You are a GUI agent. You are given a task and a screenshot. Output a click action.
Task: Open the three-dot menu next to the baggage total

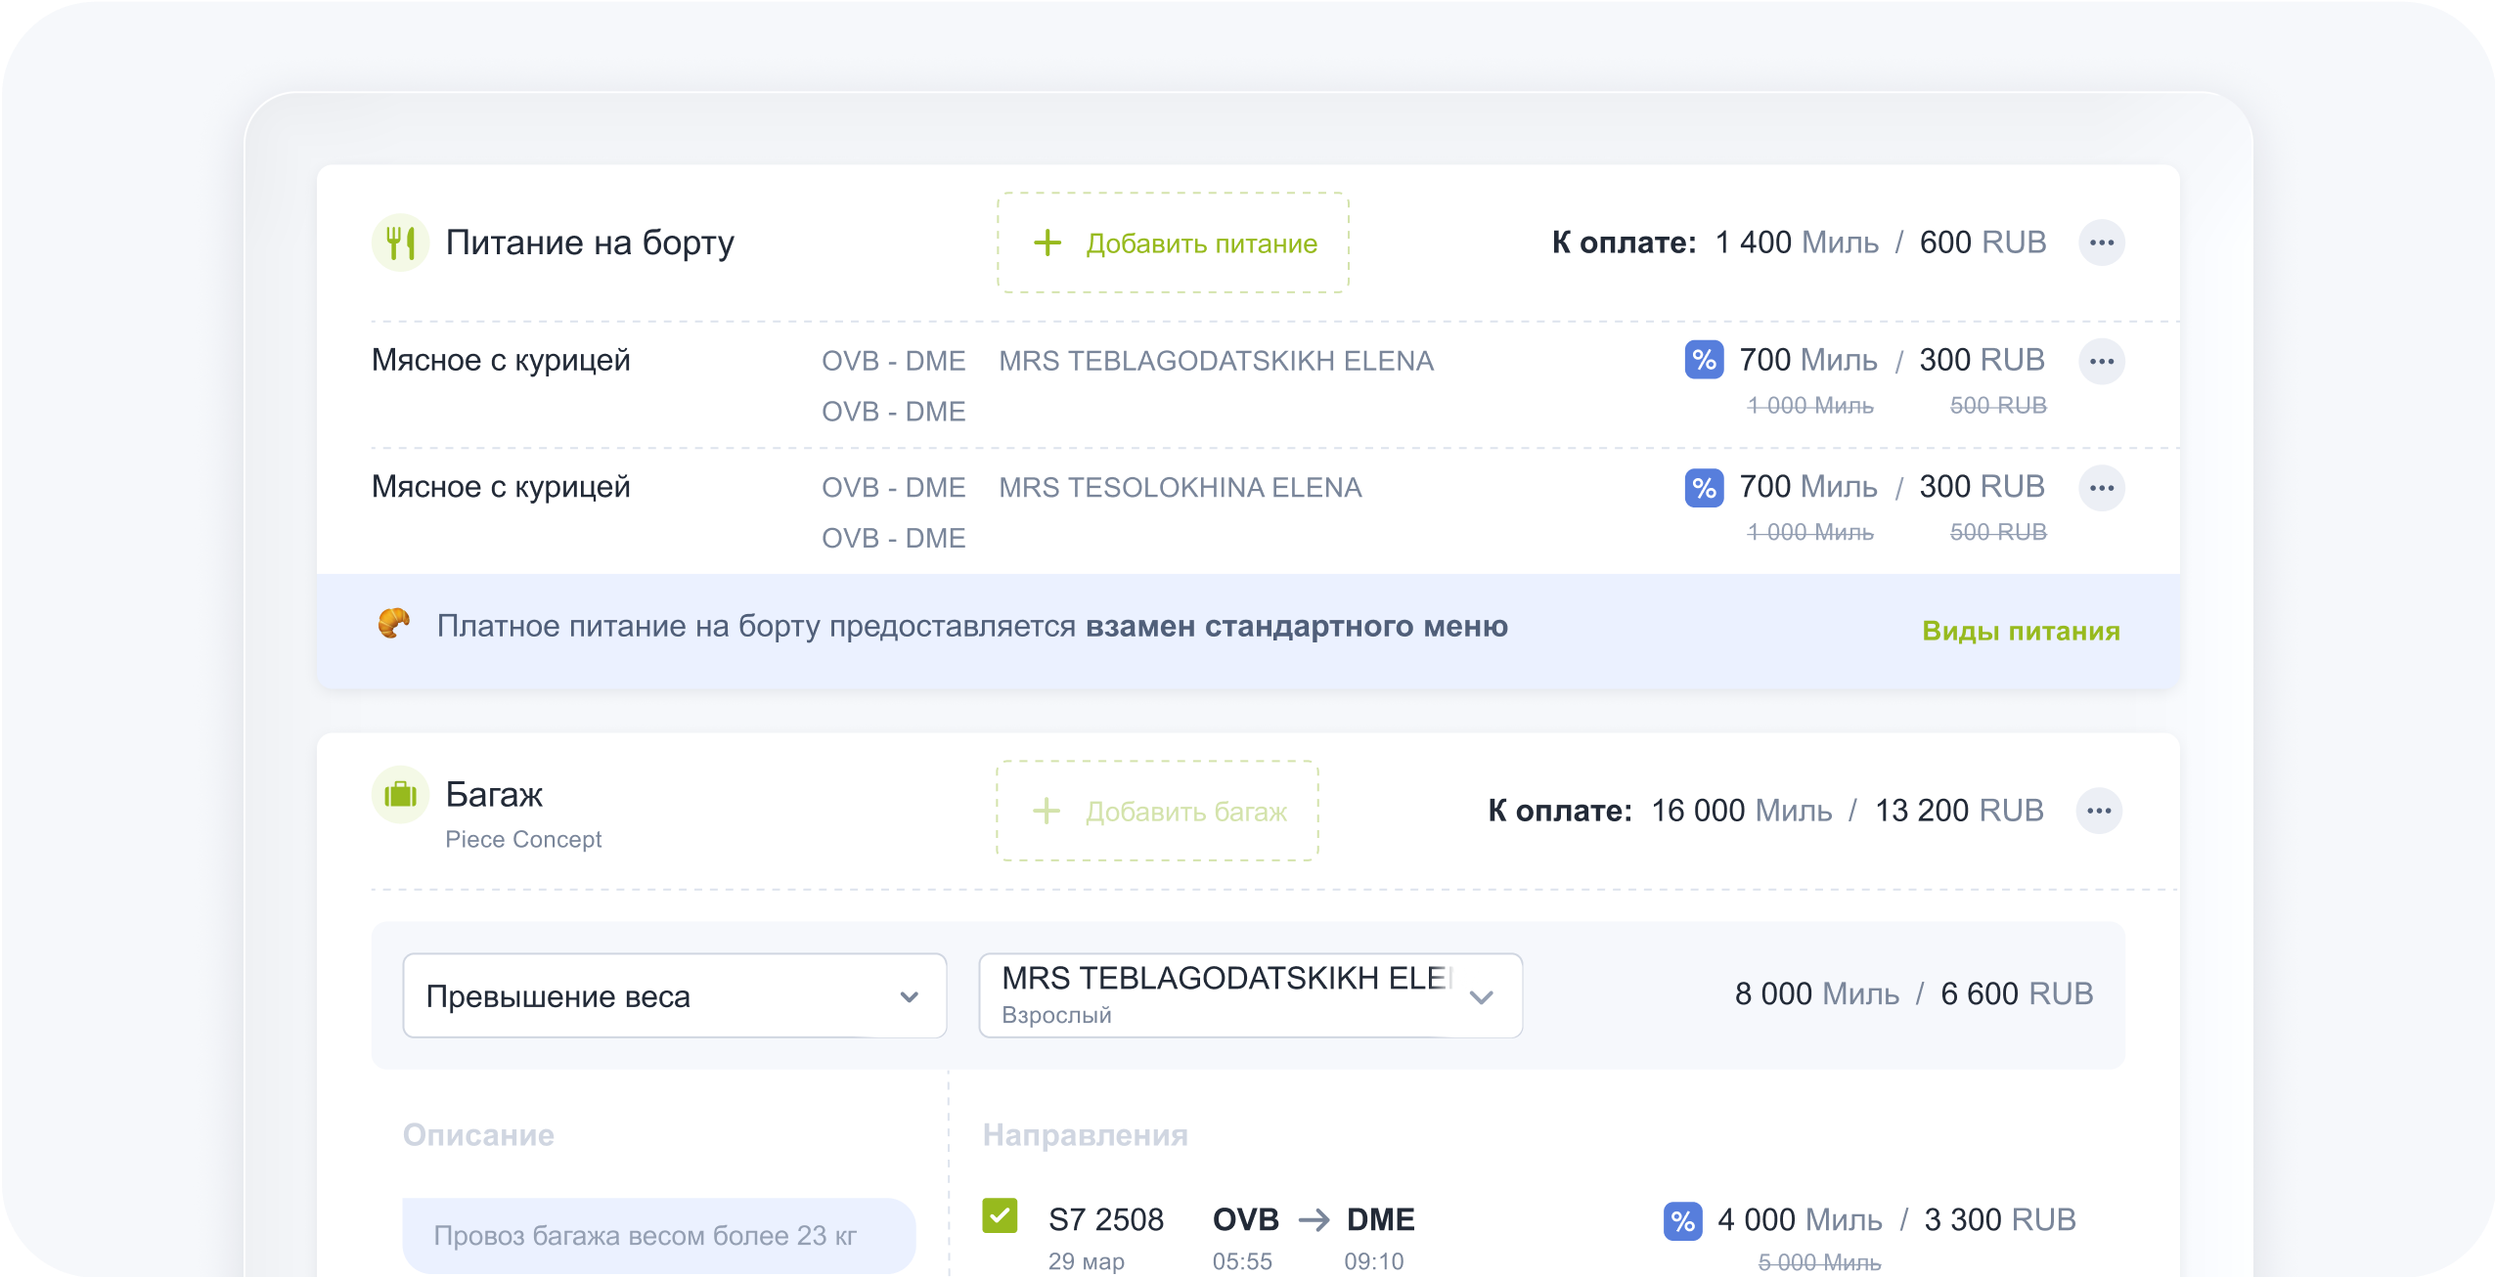2099,811
